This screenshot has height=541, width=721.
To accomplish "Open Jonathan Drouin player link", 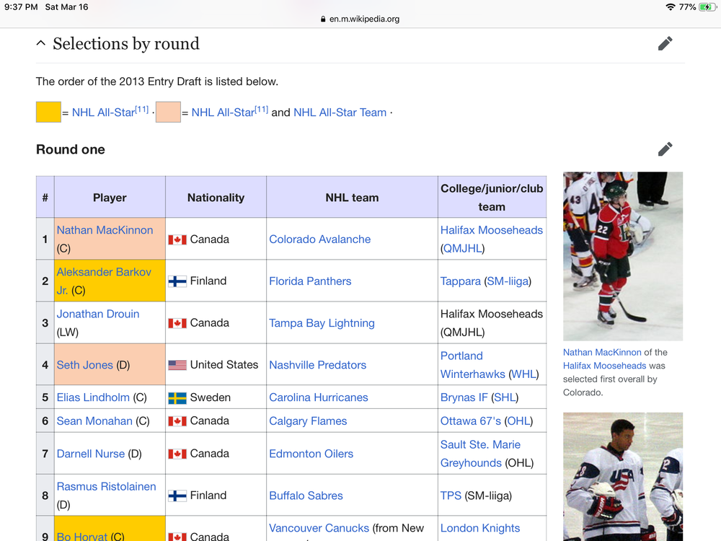I will (98, 314).
